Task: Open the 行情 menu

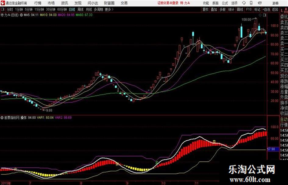Action: pos(38,3)
